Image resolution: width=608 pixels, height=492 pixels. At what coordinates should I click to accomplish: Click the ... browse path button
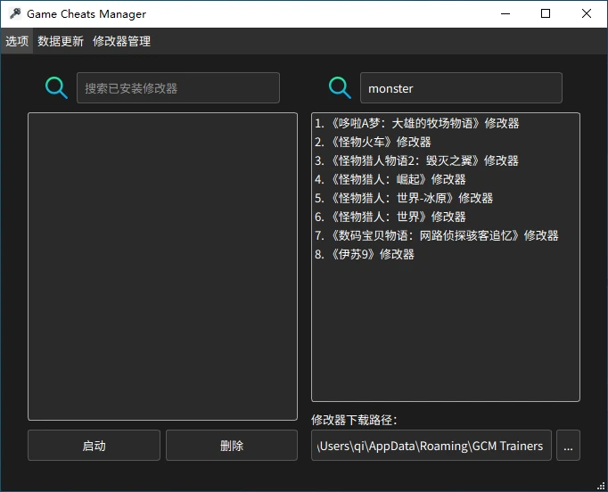pyautogui.click(x=568, y=446)
